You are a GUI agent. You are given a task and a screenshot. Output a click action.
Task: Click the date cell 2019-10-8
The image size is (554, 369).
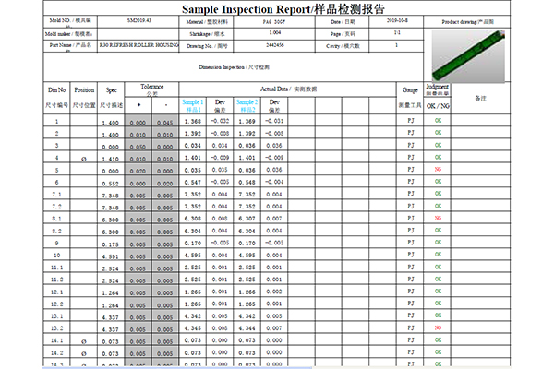click(x=396, y=21)
